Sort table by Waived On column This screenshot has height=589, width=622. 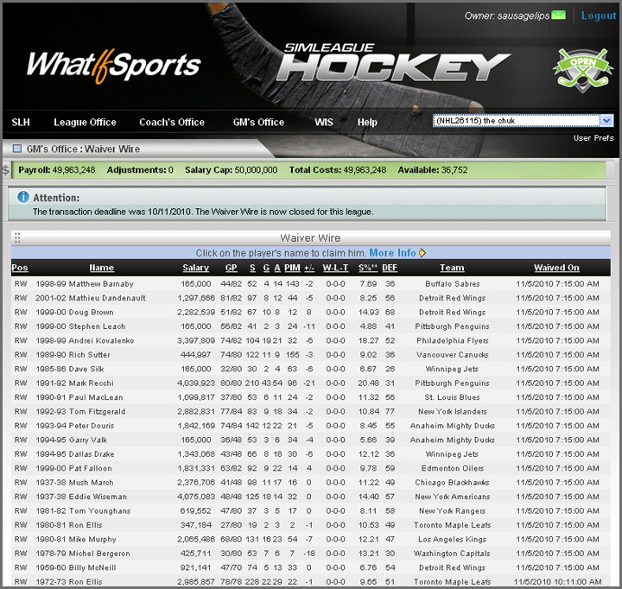point(556,268)
